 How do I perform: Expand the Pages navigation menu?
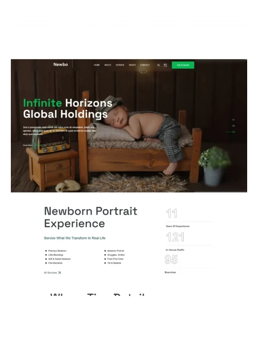(x=132, y=65)
